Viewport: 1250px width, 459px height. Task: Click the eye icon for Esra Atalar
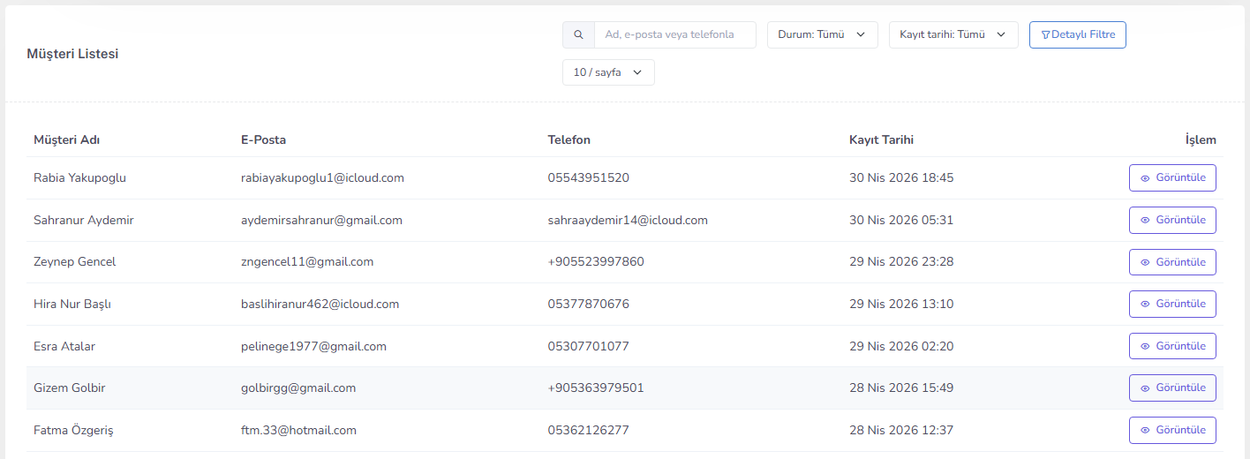(1145, 347)
